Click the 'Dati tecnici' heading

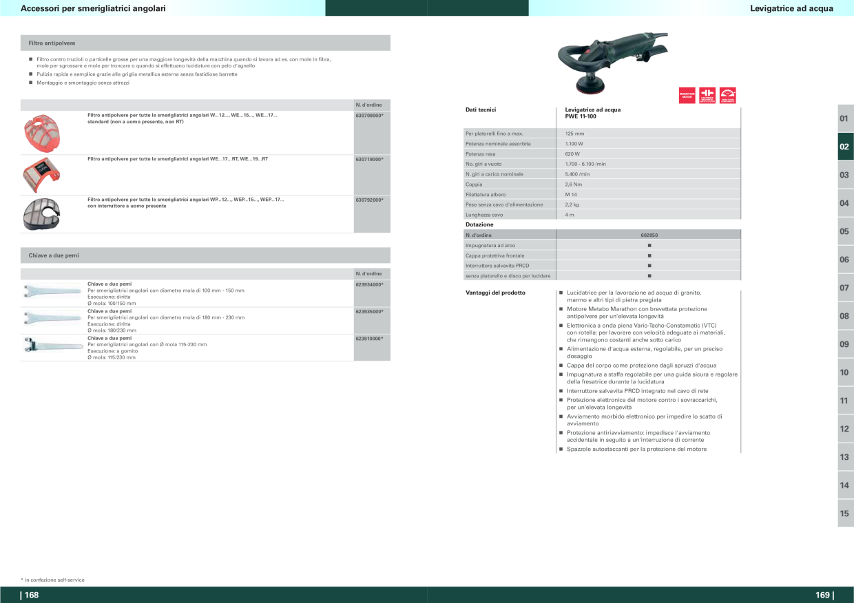click(481, 109)
